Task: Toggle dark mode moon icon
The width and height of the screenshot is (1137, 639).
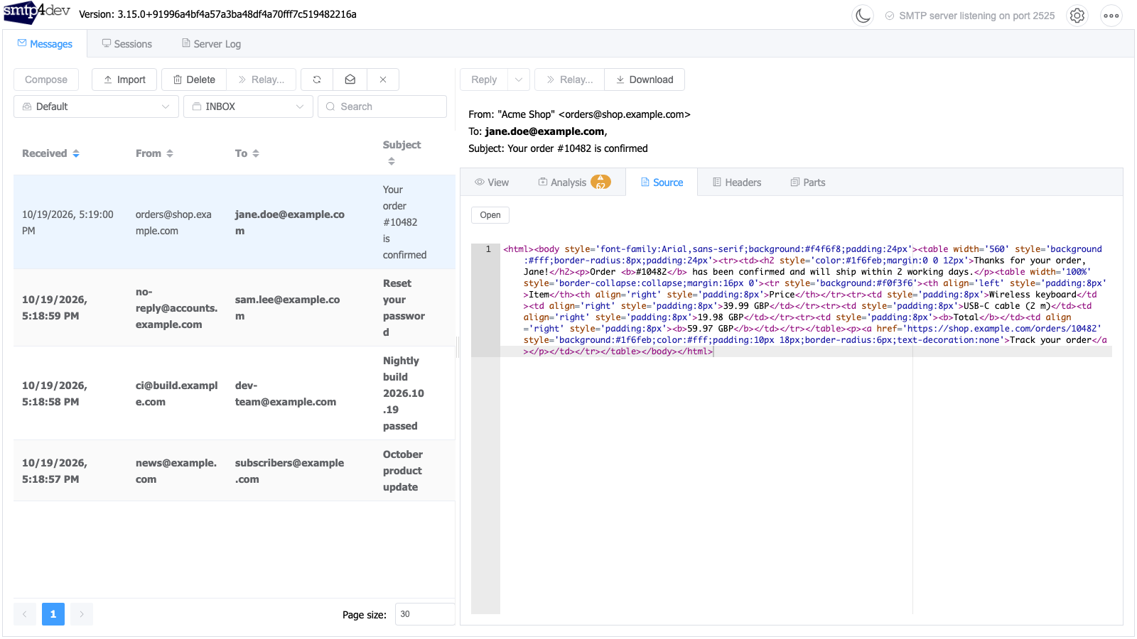Action: 863,15
